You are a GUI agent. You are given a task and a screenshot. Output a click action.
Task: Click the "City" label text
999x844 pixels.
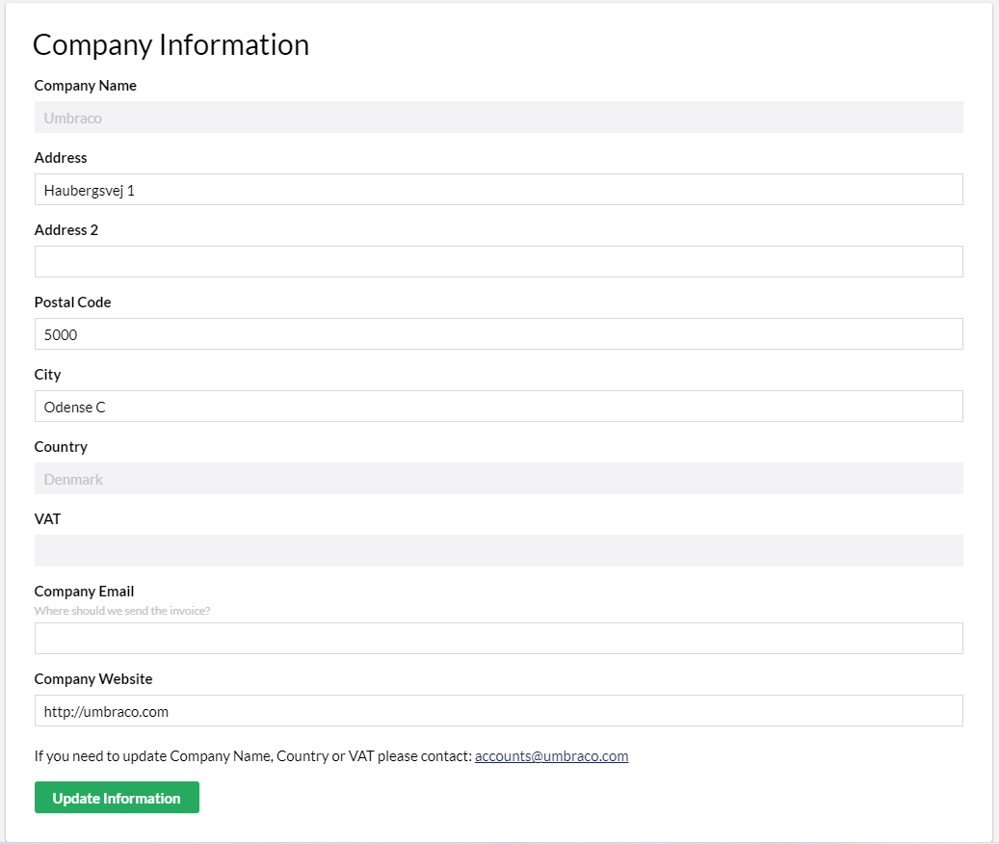(47, 375)
